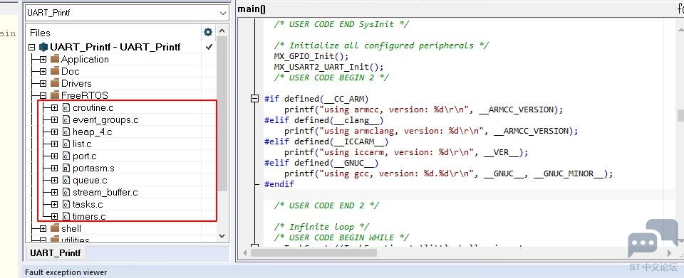Click the editor scroll left arrow
684x278 pixels.
(244, 252)
